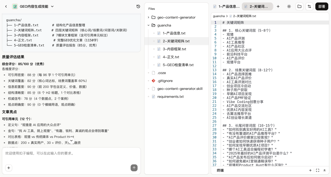
Task: Click the plus attachment button in chat input
Action: coord(9,168)
